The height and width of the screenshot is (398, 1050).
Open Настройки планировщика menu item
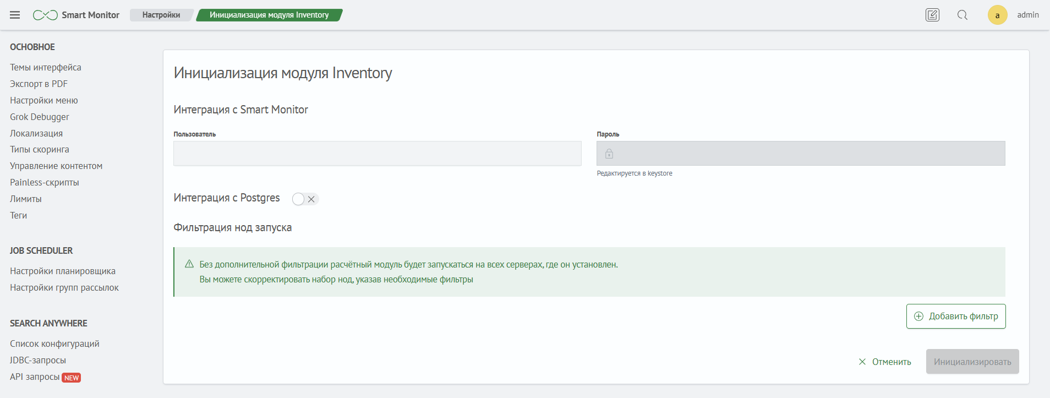pos(63,271)
